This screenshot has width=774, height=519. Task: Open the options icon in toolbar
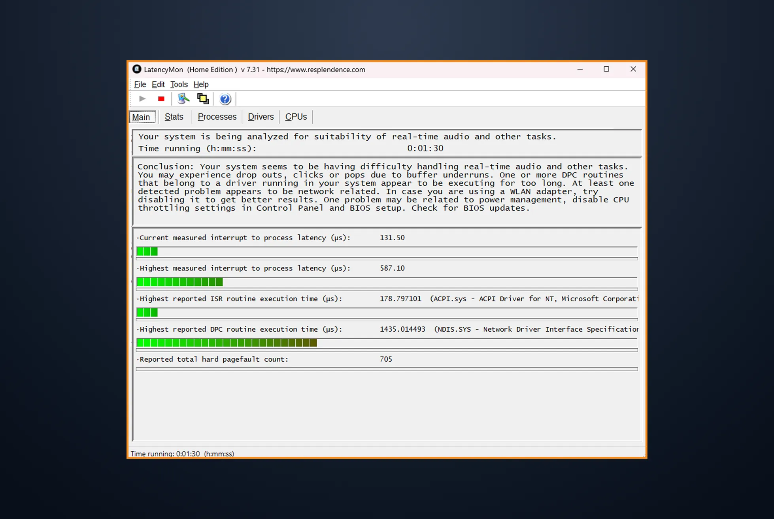click(x=183, y=99)
